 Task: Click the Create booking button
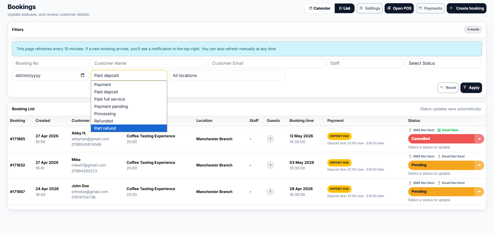pyautogui.click(x=466, y=8)
